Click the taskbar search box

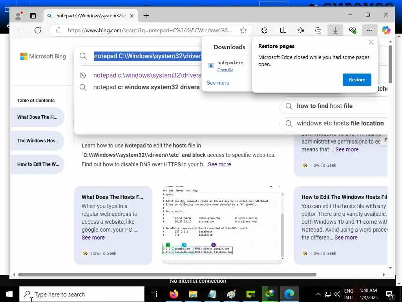point(82,294)
